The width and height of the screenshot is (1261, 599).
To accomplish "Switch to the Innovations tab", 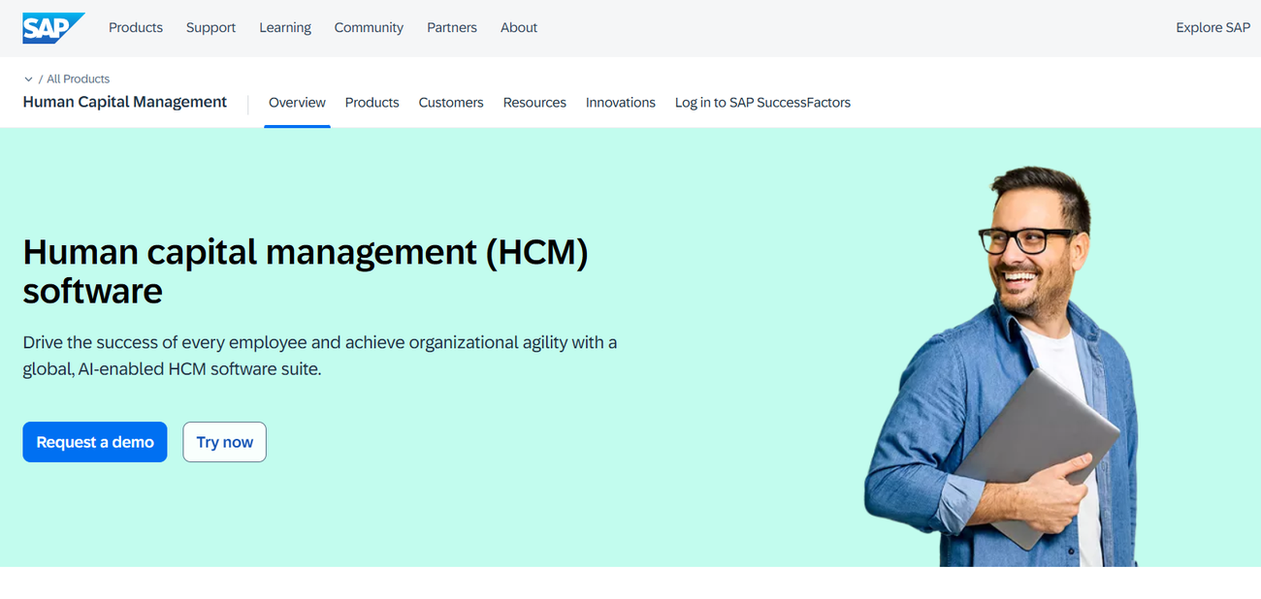I will [621, 102].
